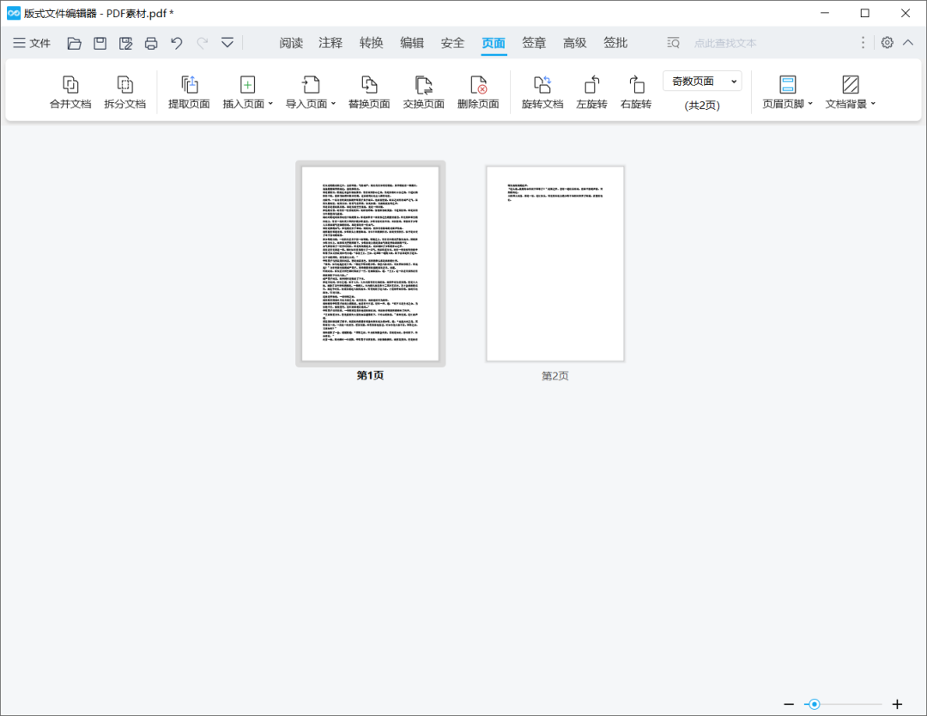The height and width of the screenshot is (716, 927).
Task: Click the Swap Pages (交换页面) icon
Action: 424,85
